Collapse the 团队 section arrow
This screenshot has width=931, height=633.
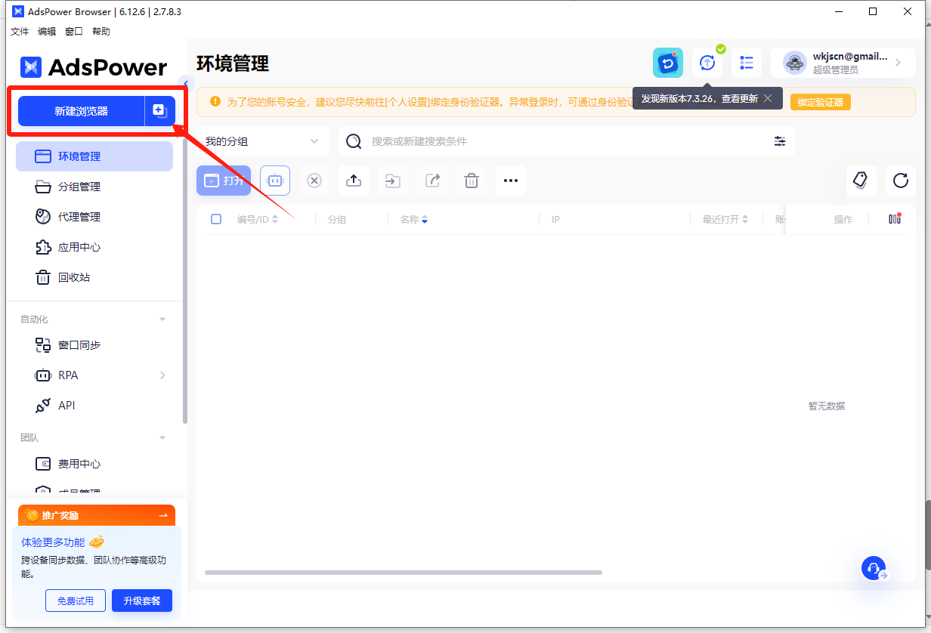162,438
